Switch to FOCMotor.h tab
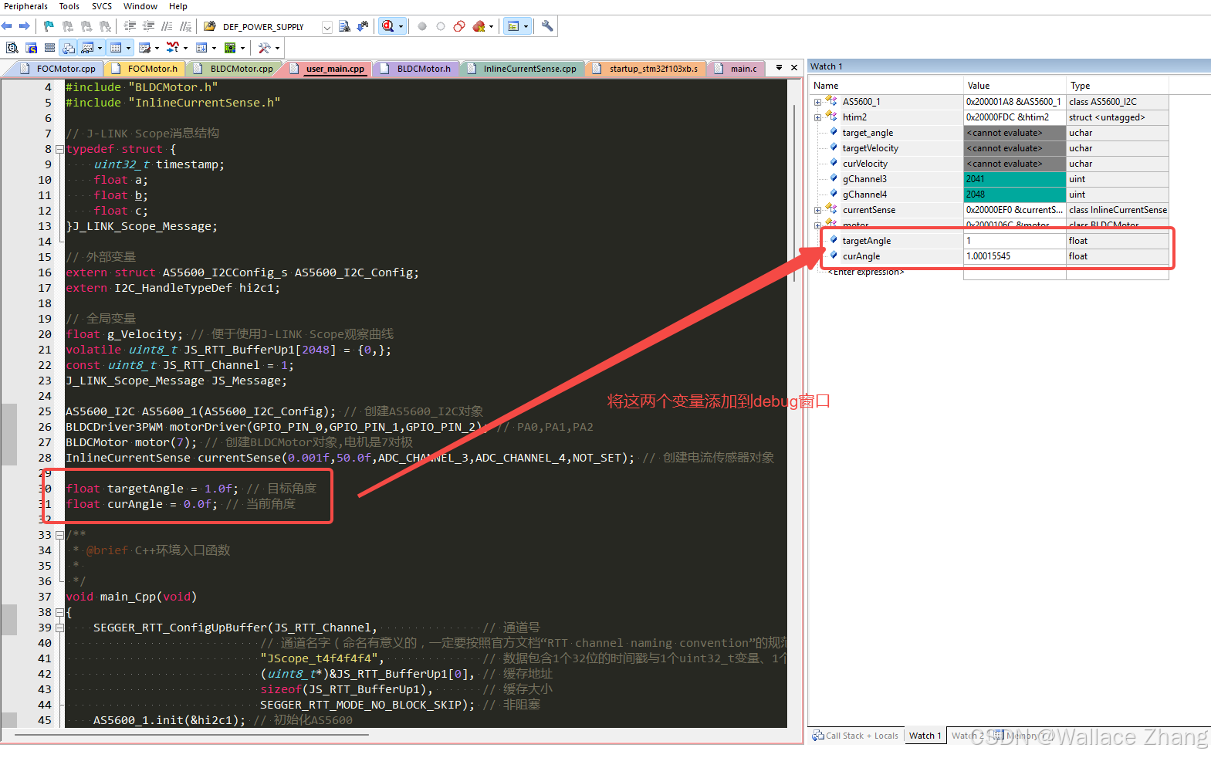Viewport: 1211px width, 758px height. [x=145, y=69]
